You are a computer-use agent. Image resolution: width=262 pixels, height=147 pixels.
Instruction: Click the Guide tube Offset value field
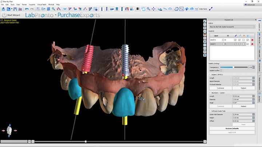[242, 121]
